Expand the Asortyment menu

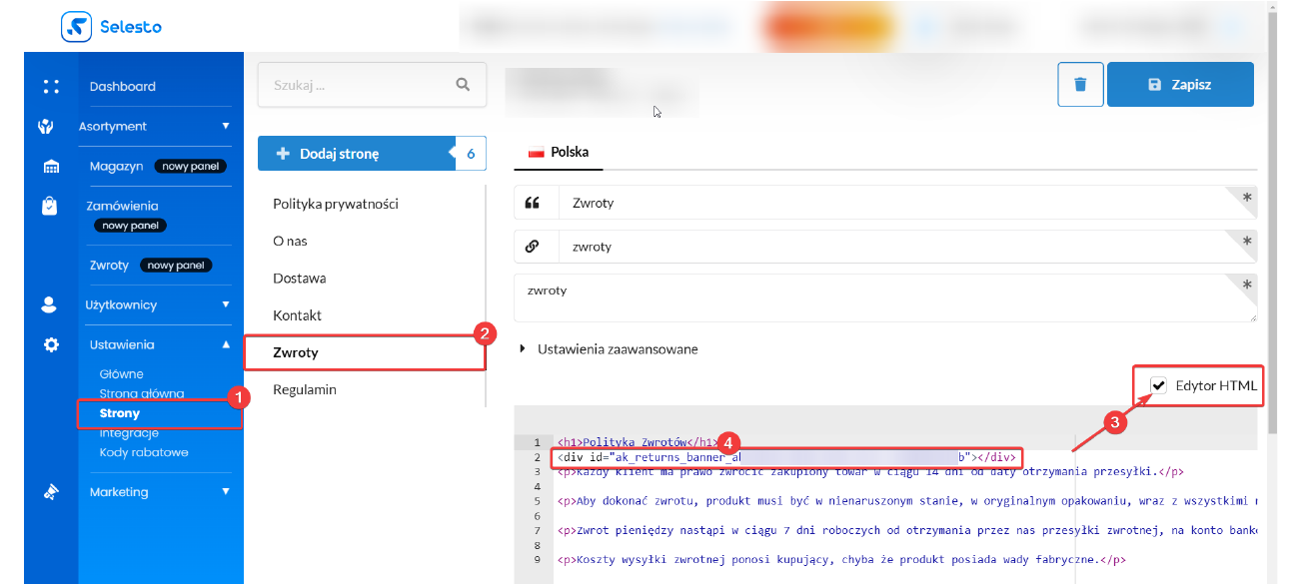(x=226, y=126)
